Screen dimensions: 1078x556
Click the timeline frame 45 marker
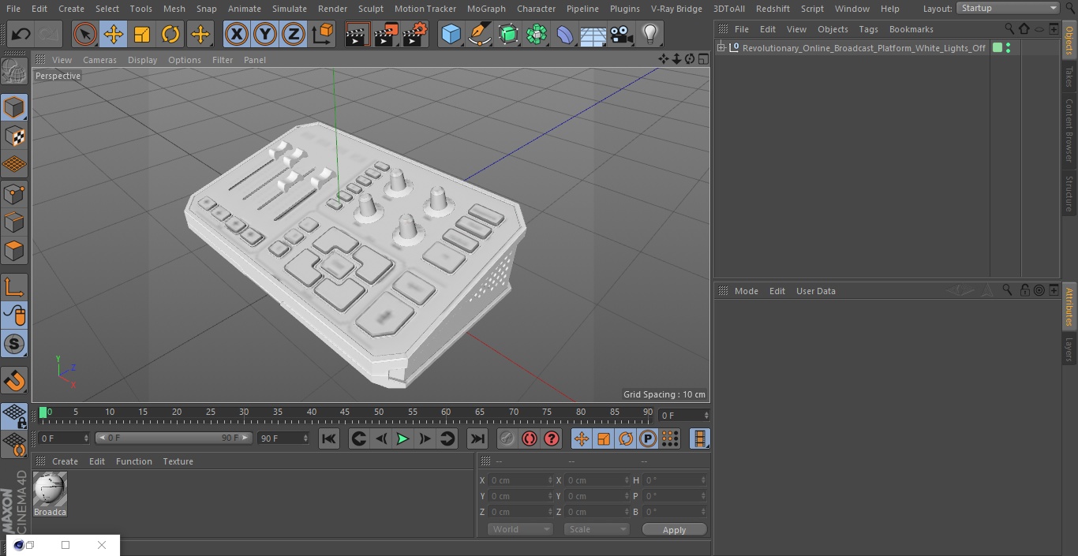[x=346, y=412]
